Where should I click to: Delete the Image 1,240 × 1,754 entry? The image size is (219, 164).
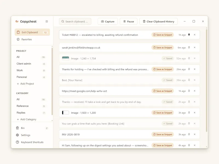click(195, 58)
